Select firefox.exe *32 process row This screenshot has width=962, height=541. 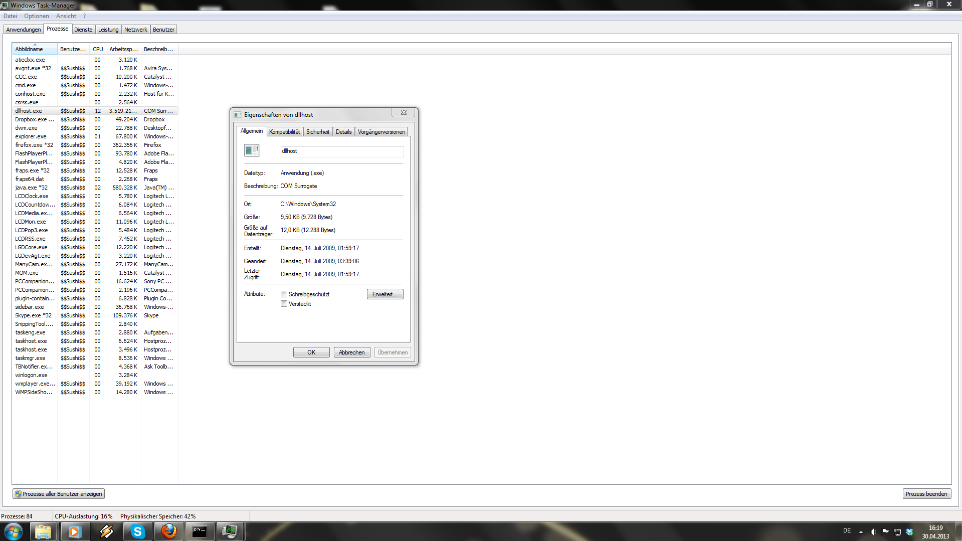tap(95, 145)
